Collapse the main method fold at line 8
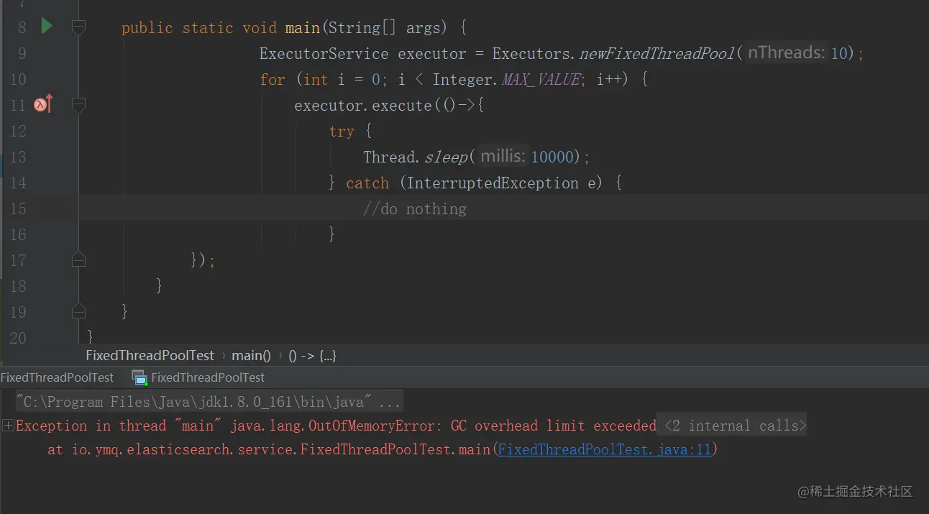Image resolution: width=929 pixels, height=514 pixels. (x=79, y=27)
